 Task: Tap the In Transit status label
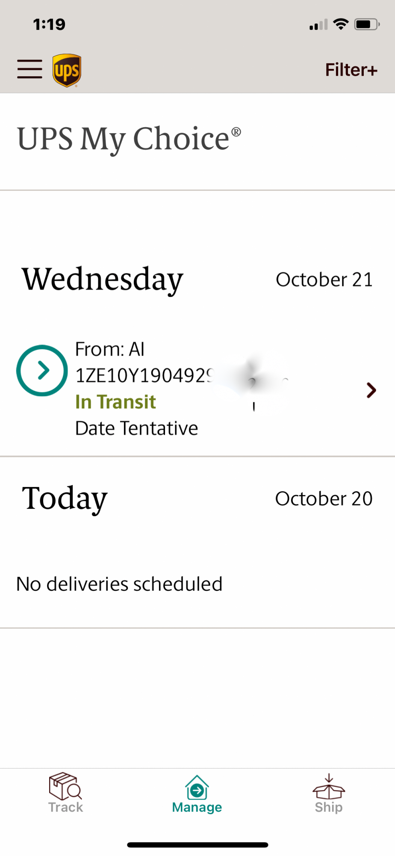click(x=115, y=402)
